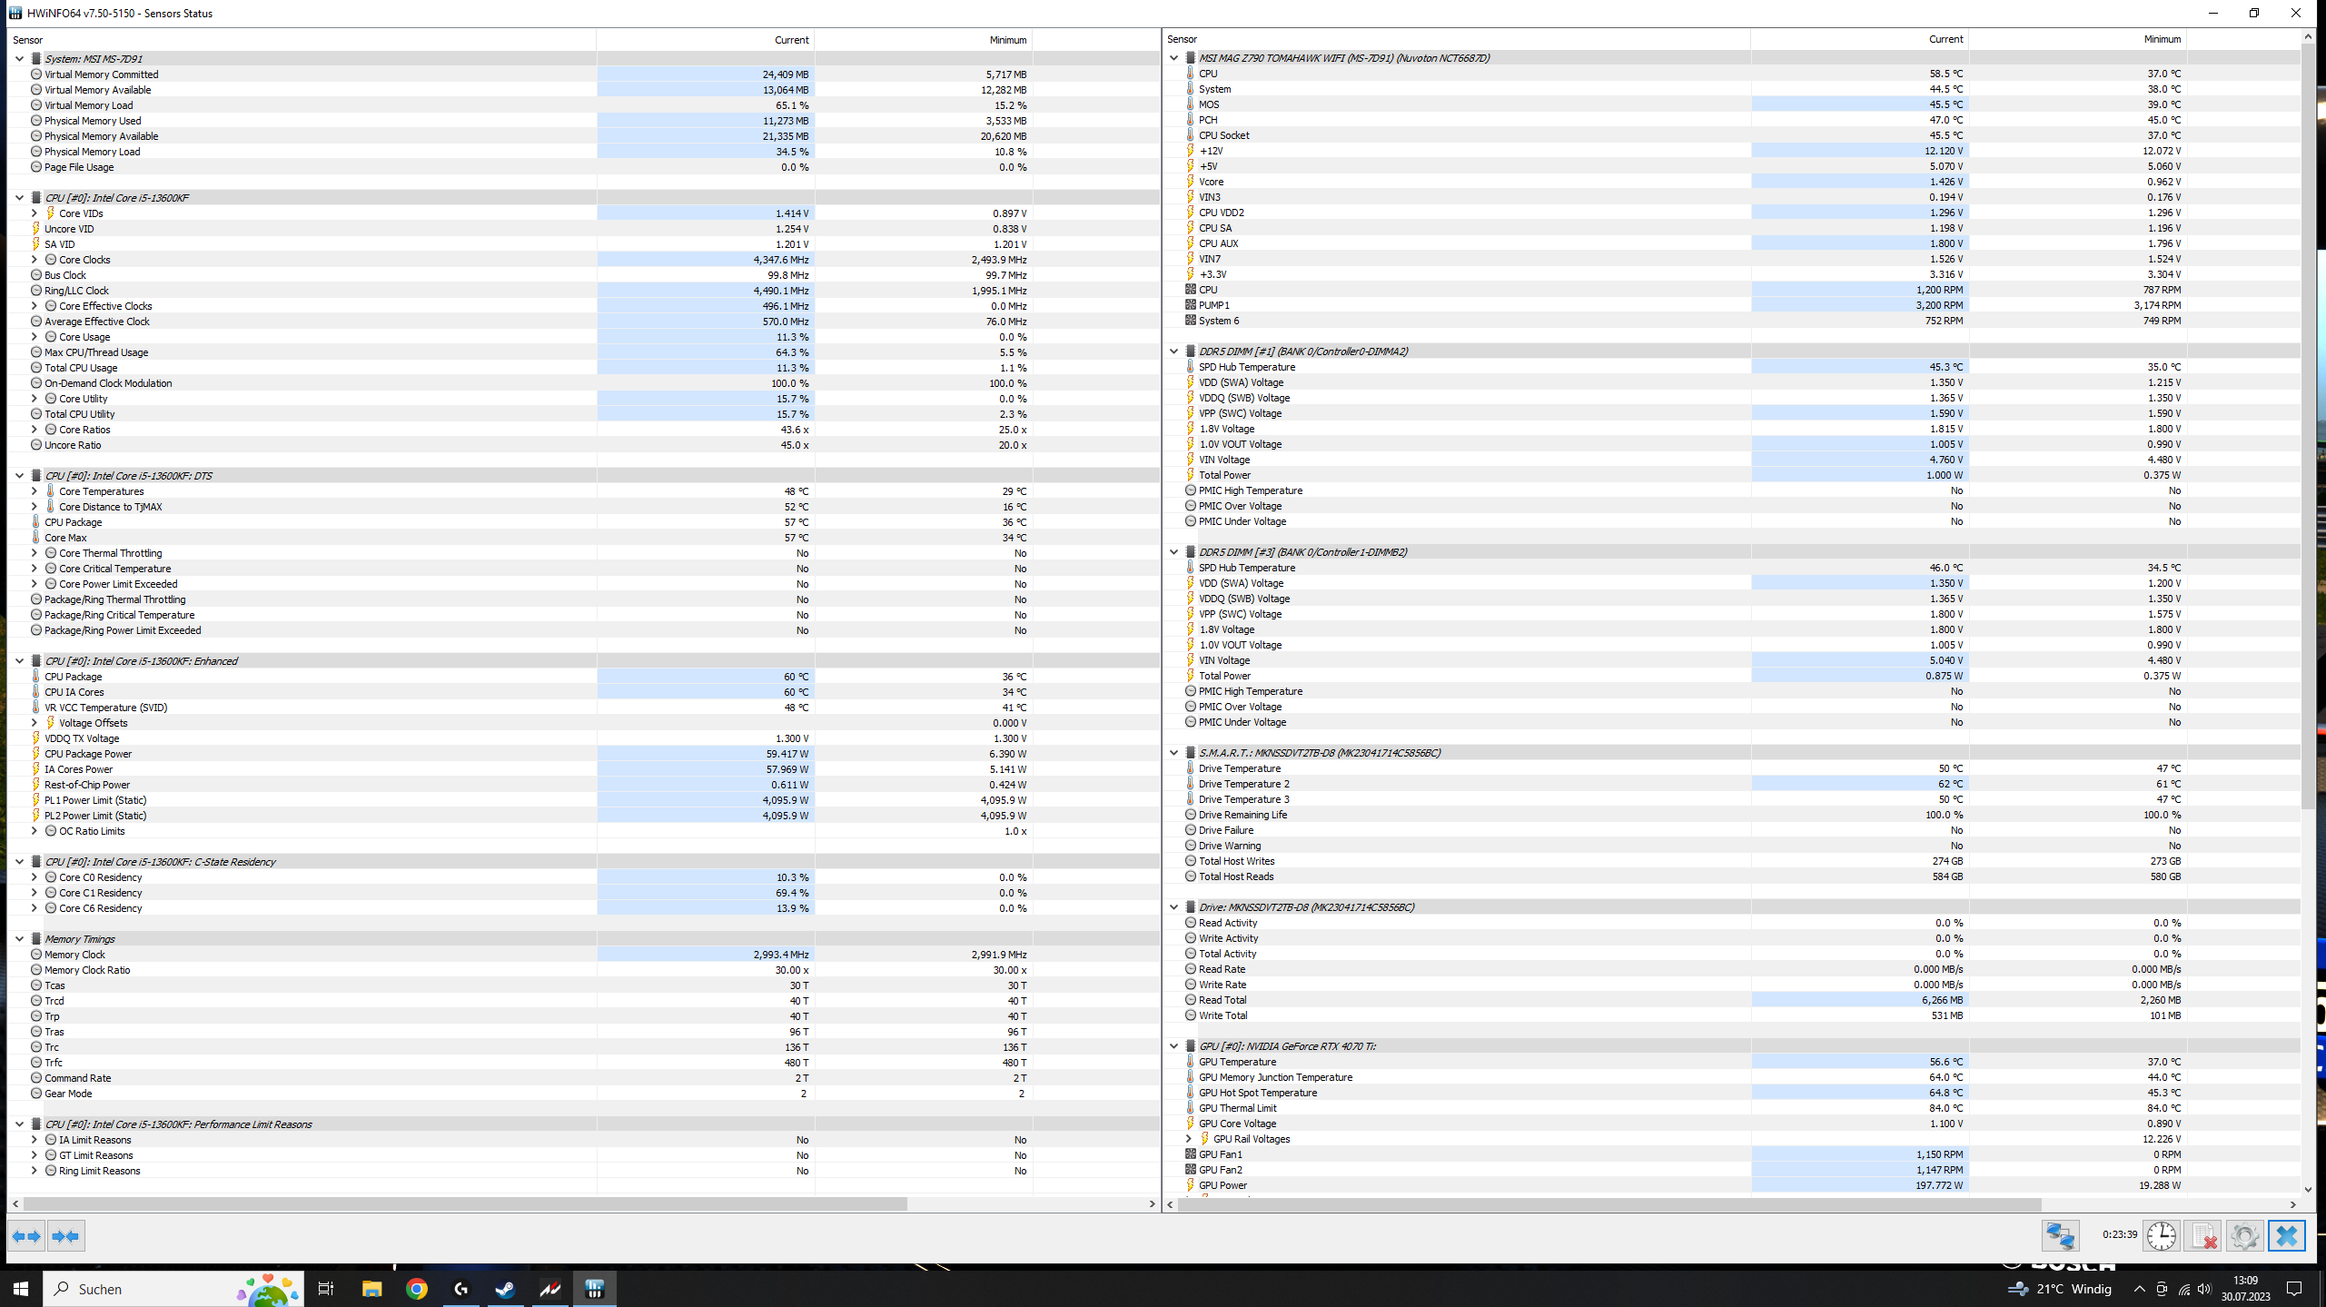The image size is (2326, 1307).
Task: Click the expand panels arrows button
Action: pyautogui.click(x=26, y=1236)
